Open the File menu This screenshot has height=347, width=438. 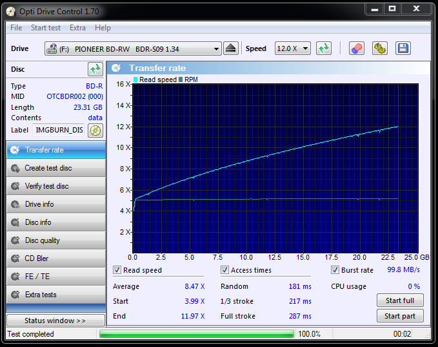(x=16, y=28)
